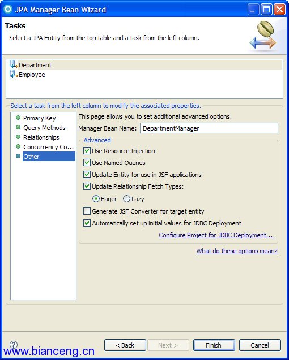Open Configure Project for JDBC Deployment link

(x=216, y=235)
